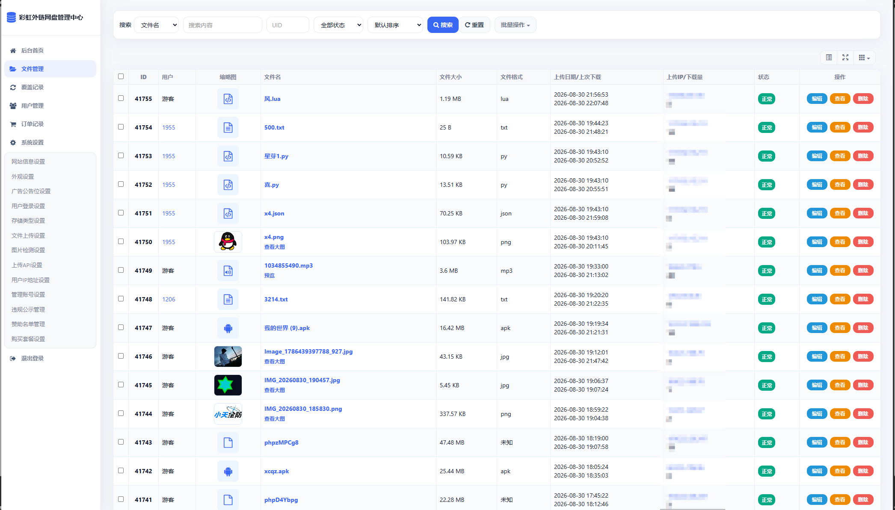The height and width of the screenshot is (510, 895).
Task: Click the audio file icon for 1034855490.mp3
Action: point(228,271)
